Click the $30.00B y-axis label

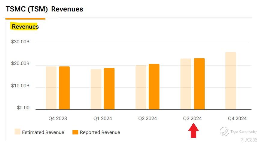pos(20,42)
